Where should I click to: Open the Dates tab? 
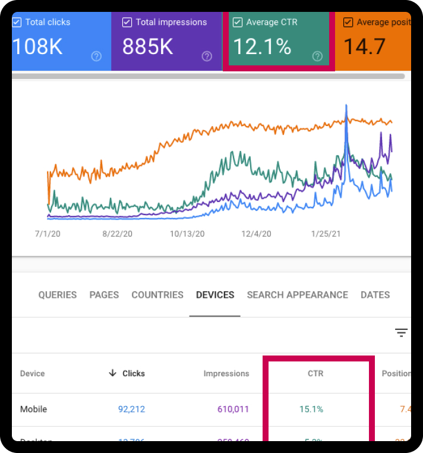(x=375, y=295)
